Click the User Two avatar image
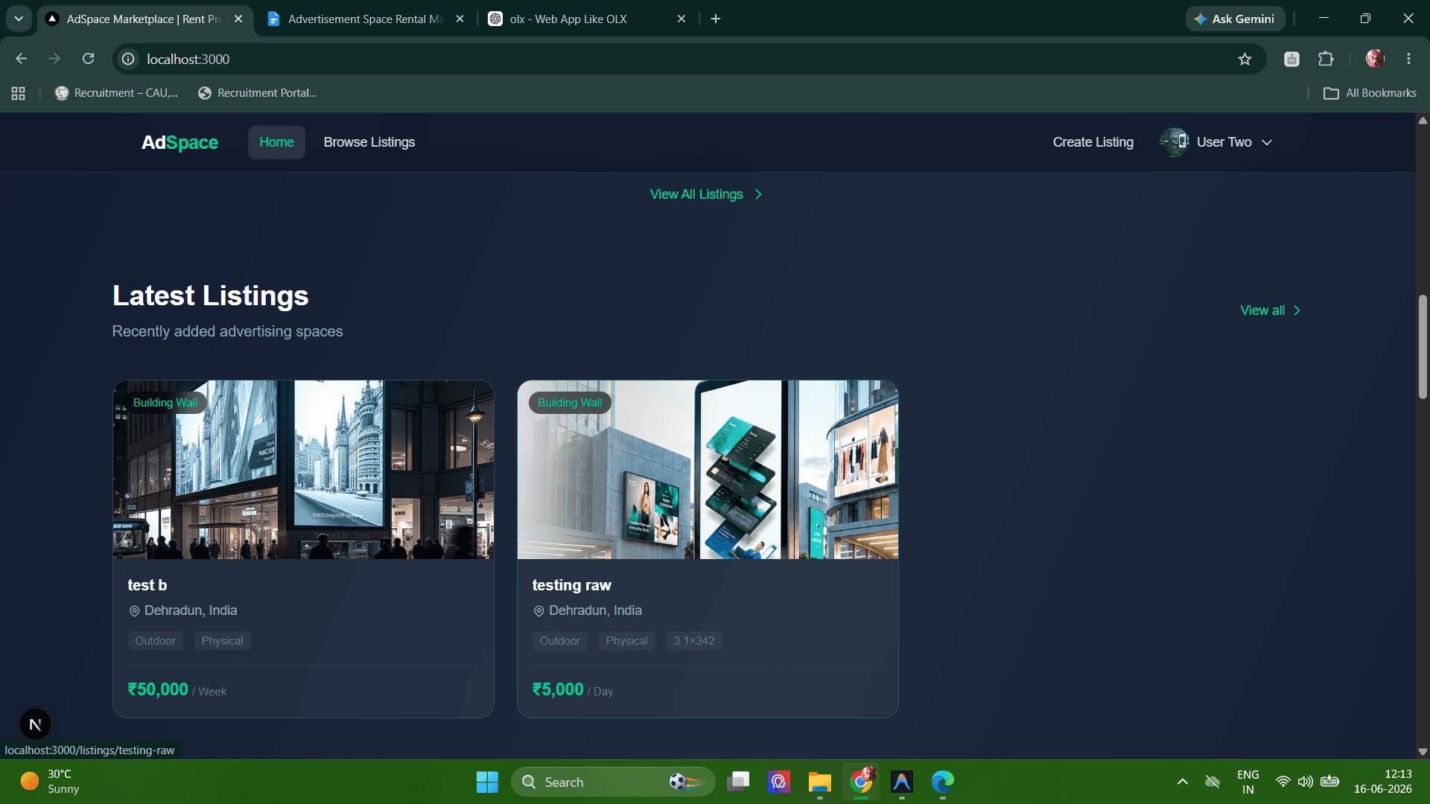 point(1175,142)
